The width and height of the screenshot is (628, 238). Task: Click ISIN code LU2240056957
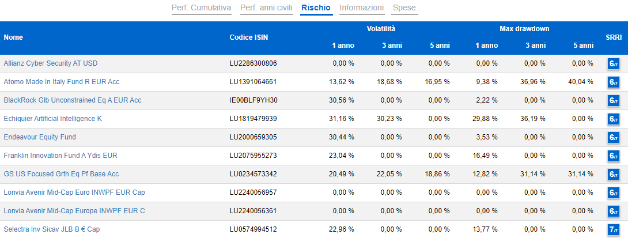coord(253,192)
